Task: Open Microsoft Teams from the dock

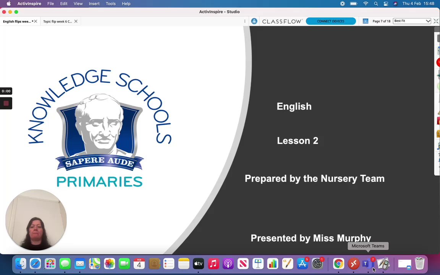Action: [368, 264]
